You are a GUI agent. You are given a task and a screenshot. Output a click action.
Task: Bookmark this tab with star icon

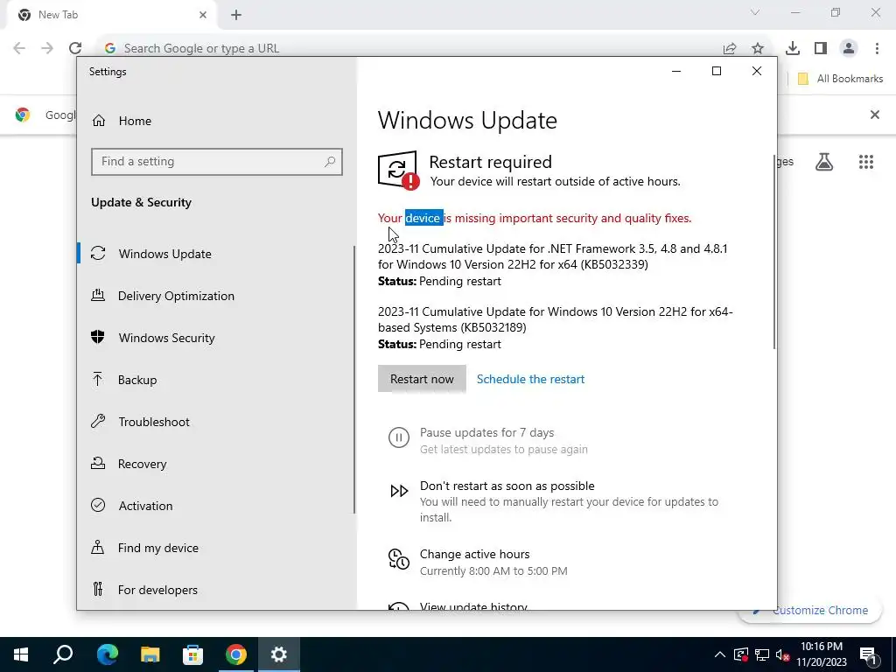758,49
